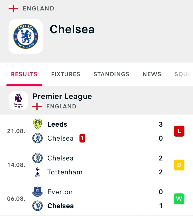Tap the Premier League logo icon

[x=18, y=101]
